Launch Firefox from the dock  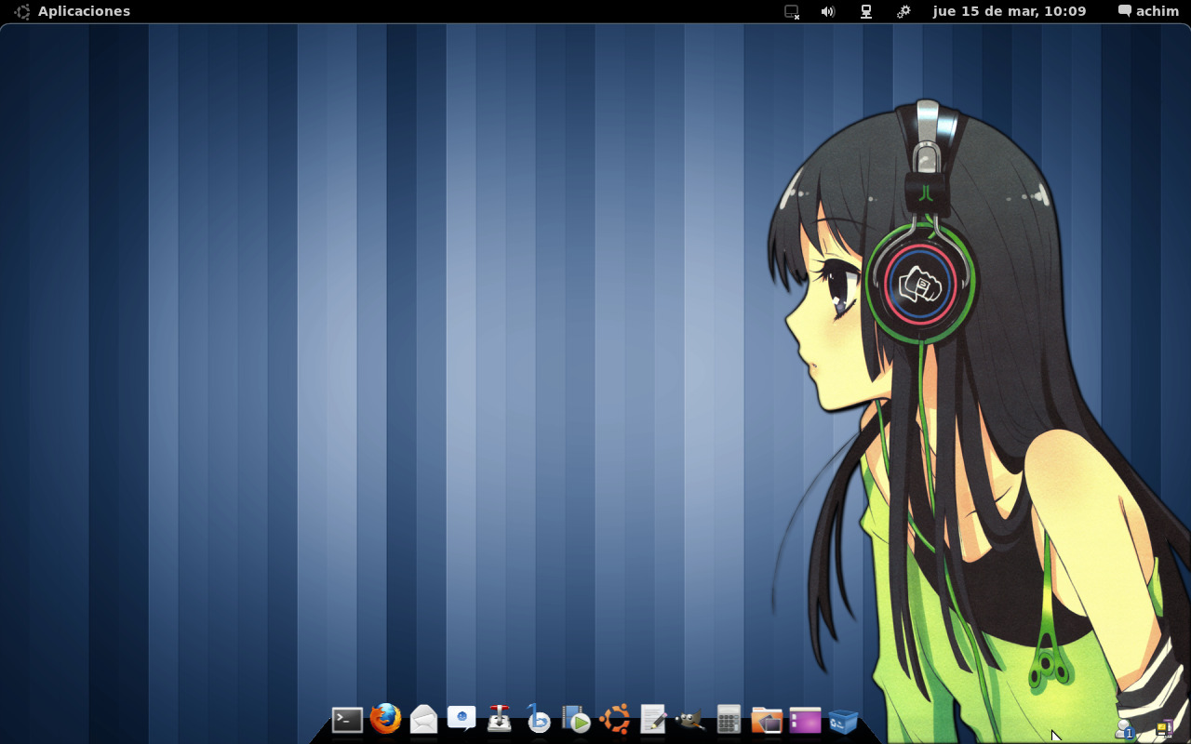(x=385, y=719)
